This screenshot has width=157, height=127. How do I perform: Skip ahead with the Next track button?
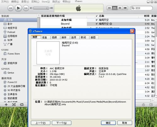coord(26,8)
